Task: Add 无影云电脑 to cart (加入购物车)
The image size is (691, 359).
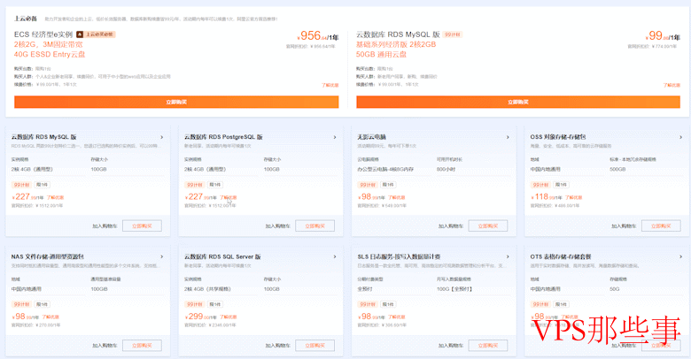Action: pos(451,226)
